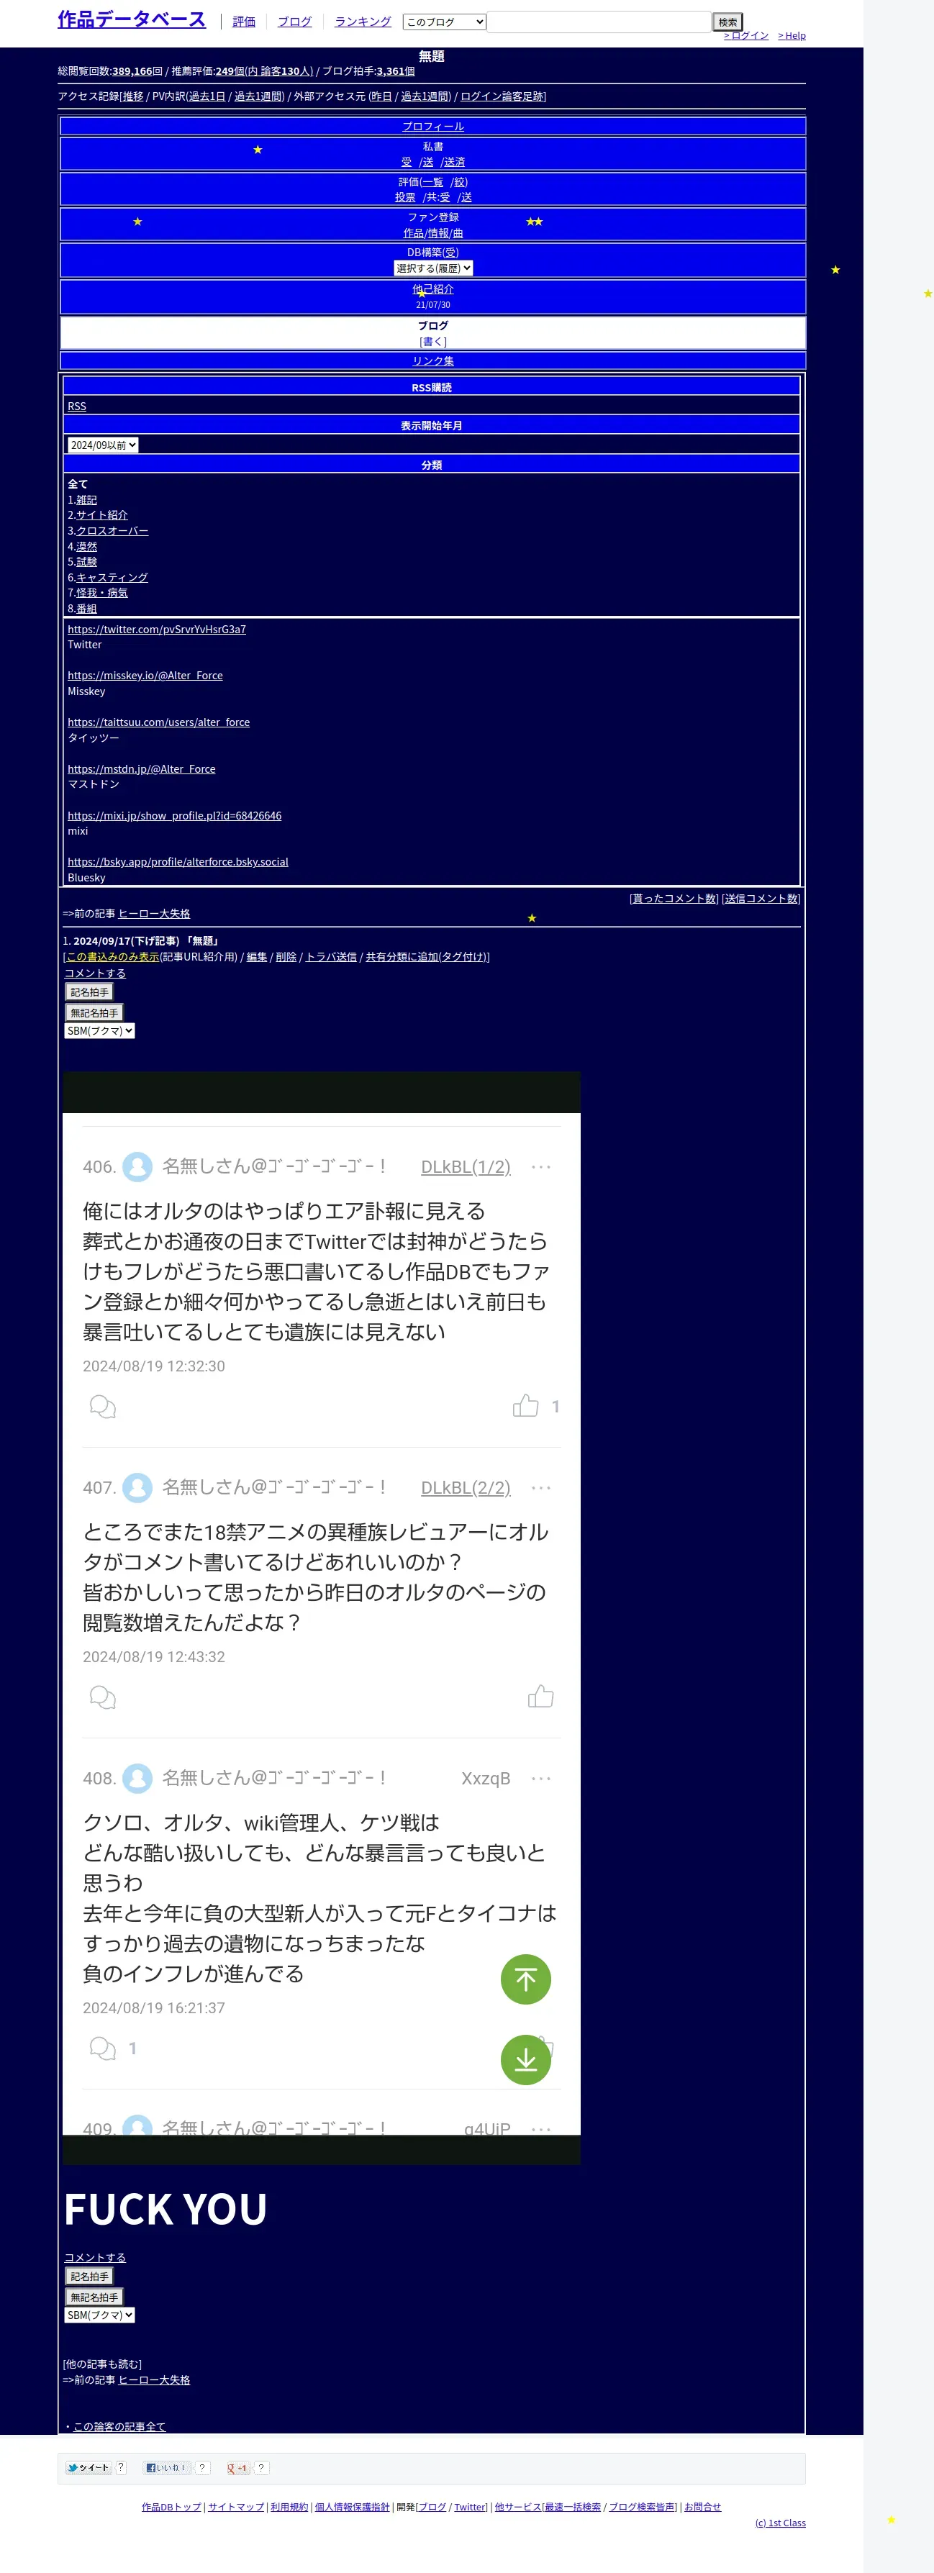Click the Google +1 button
934x2573 pixels.
(x=237, y=2467)
